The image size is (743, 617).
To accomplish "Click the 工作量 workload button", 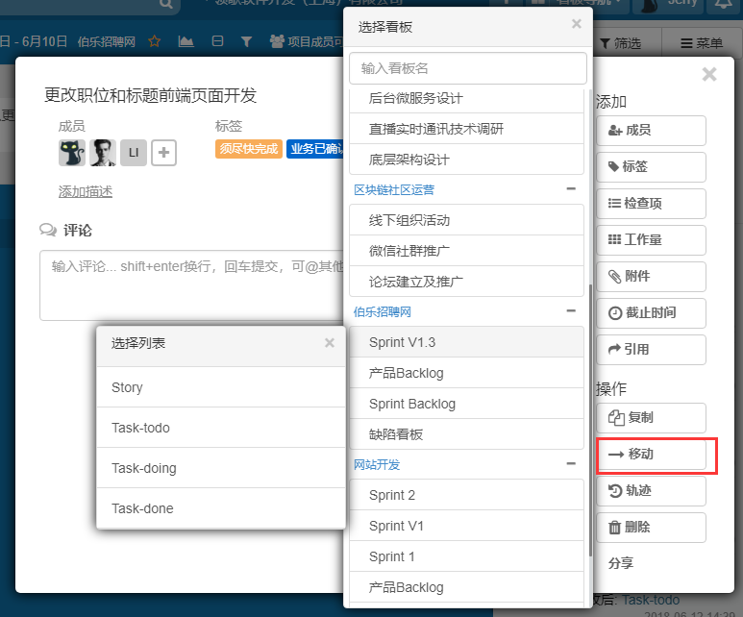I will (x=651, y=240).
